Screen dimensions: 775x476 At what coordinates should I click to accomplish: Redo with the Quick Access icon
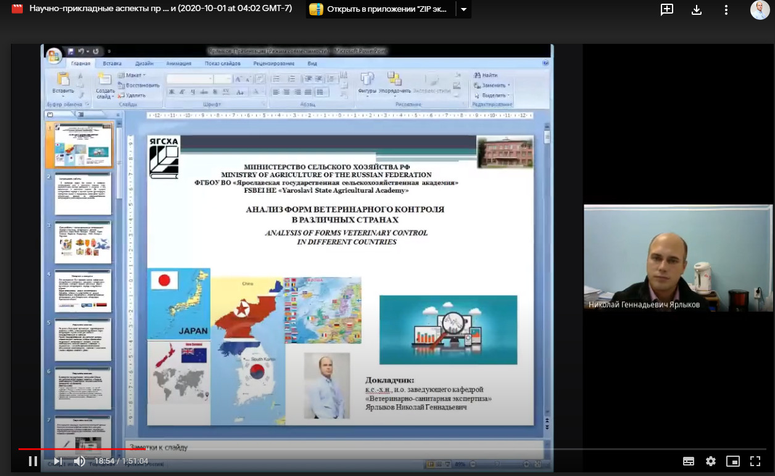click(95, 51)
